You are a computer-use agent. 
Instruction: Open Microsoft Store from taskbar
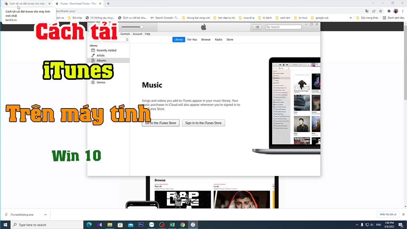click(120, 225)
